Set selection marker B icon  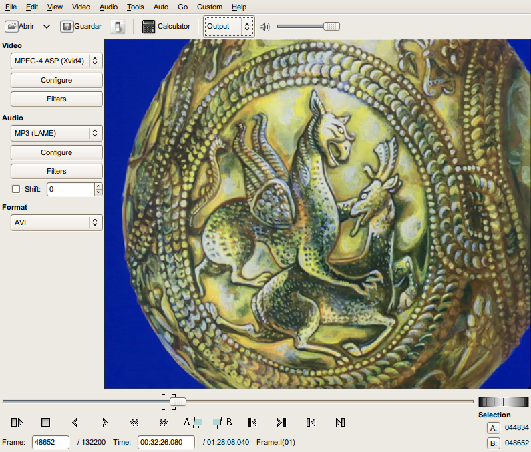[222, 422]
